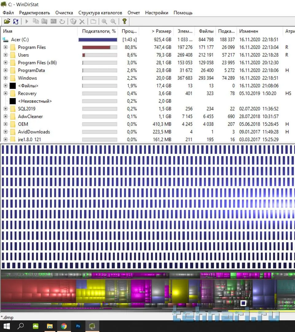Screen dimensions: 295x332
Task: Sort by the Имя column header
Action: pyautogui.click(x=39, y=31)
